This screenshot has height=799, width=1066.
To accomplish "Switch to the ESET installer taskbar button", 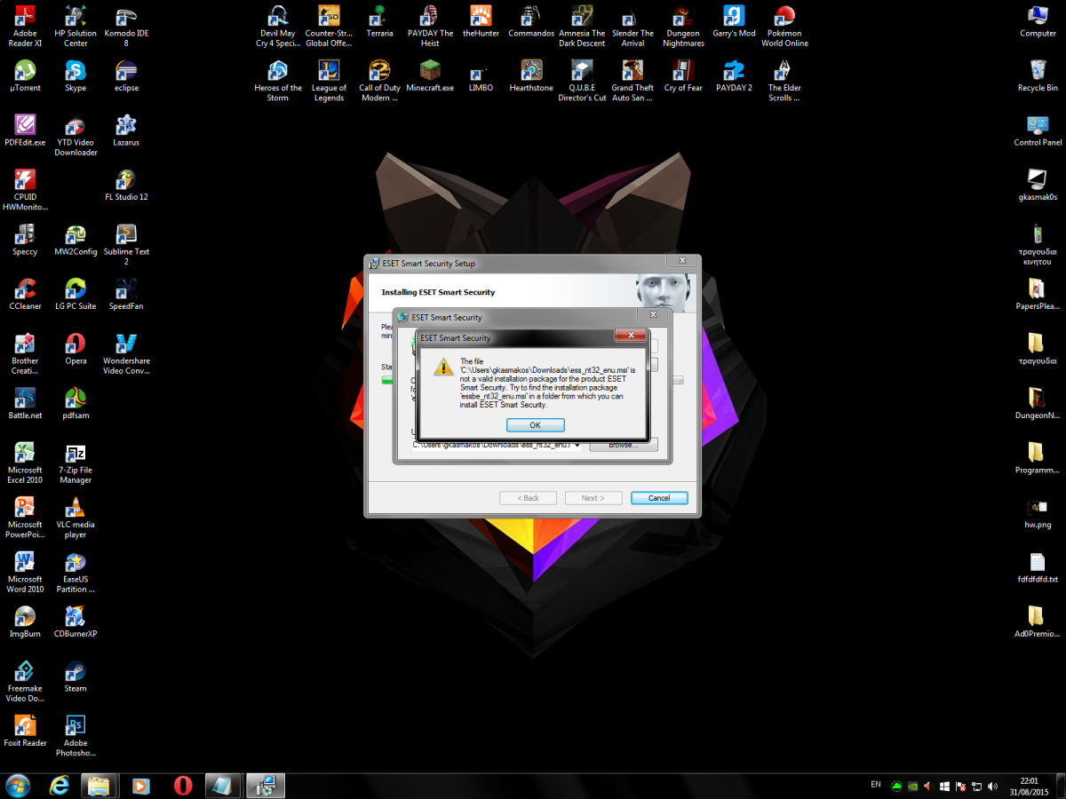I will coord(266,786).
